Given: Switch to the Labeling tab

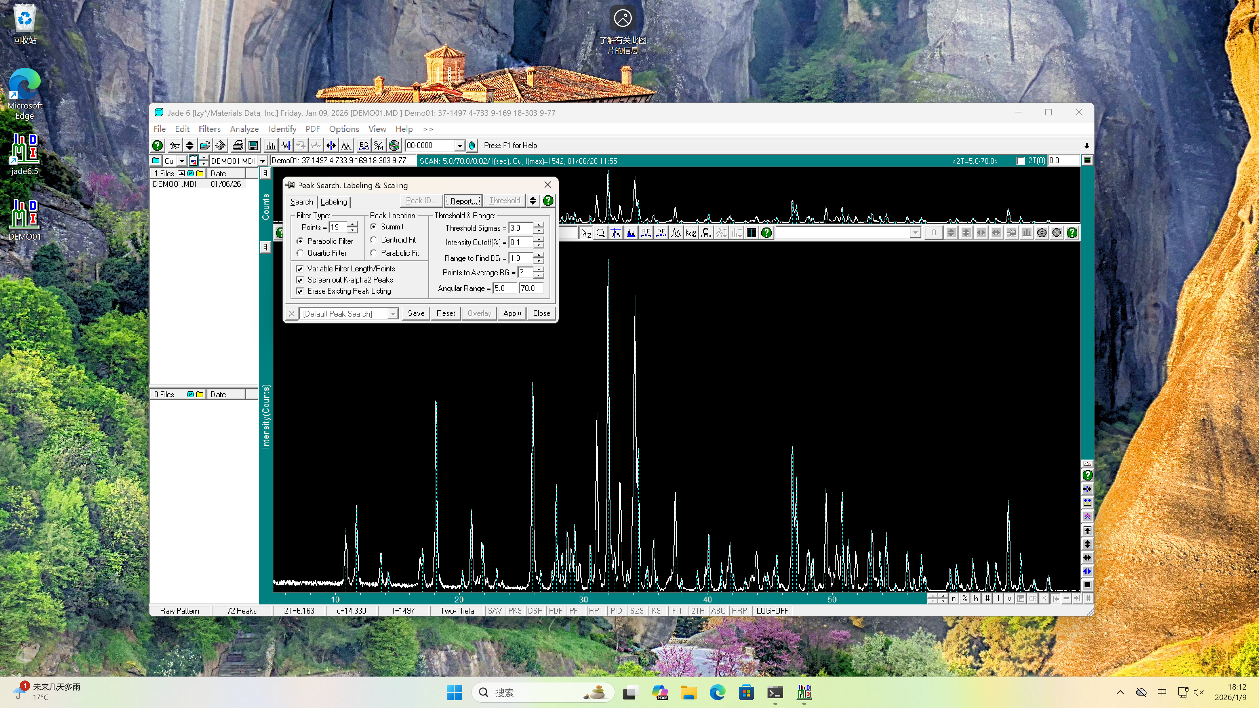Looking at the screenshot, I should point(334,202).
